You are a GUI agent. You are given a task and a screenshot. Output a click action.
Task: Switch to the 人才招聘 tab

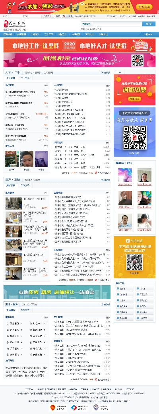11,78
